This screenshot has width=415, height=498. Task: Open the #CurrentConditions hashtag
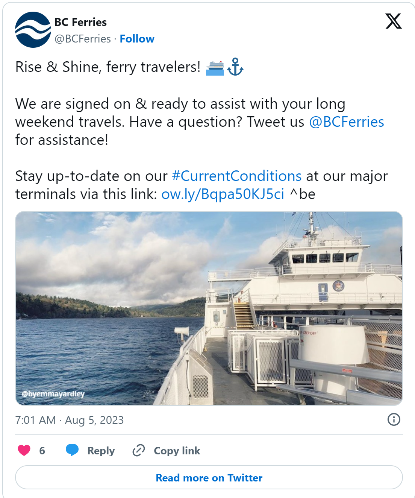point(236,176)
